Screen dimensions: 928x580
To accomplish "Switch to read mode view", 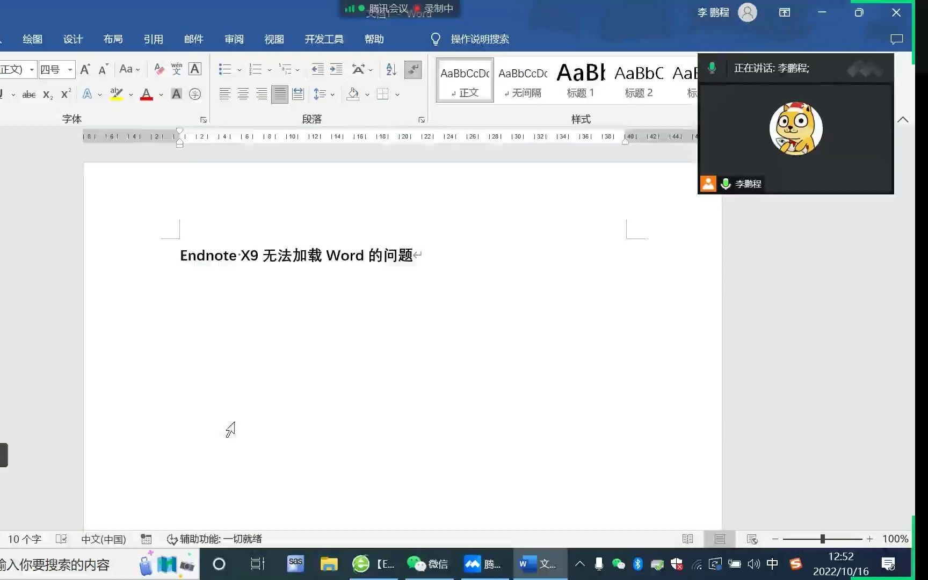I will 687,539.
